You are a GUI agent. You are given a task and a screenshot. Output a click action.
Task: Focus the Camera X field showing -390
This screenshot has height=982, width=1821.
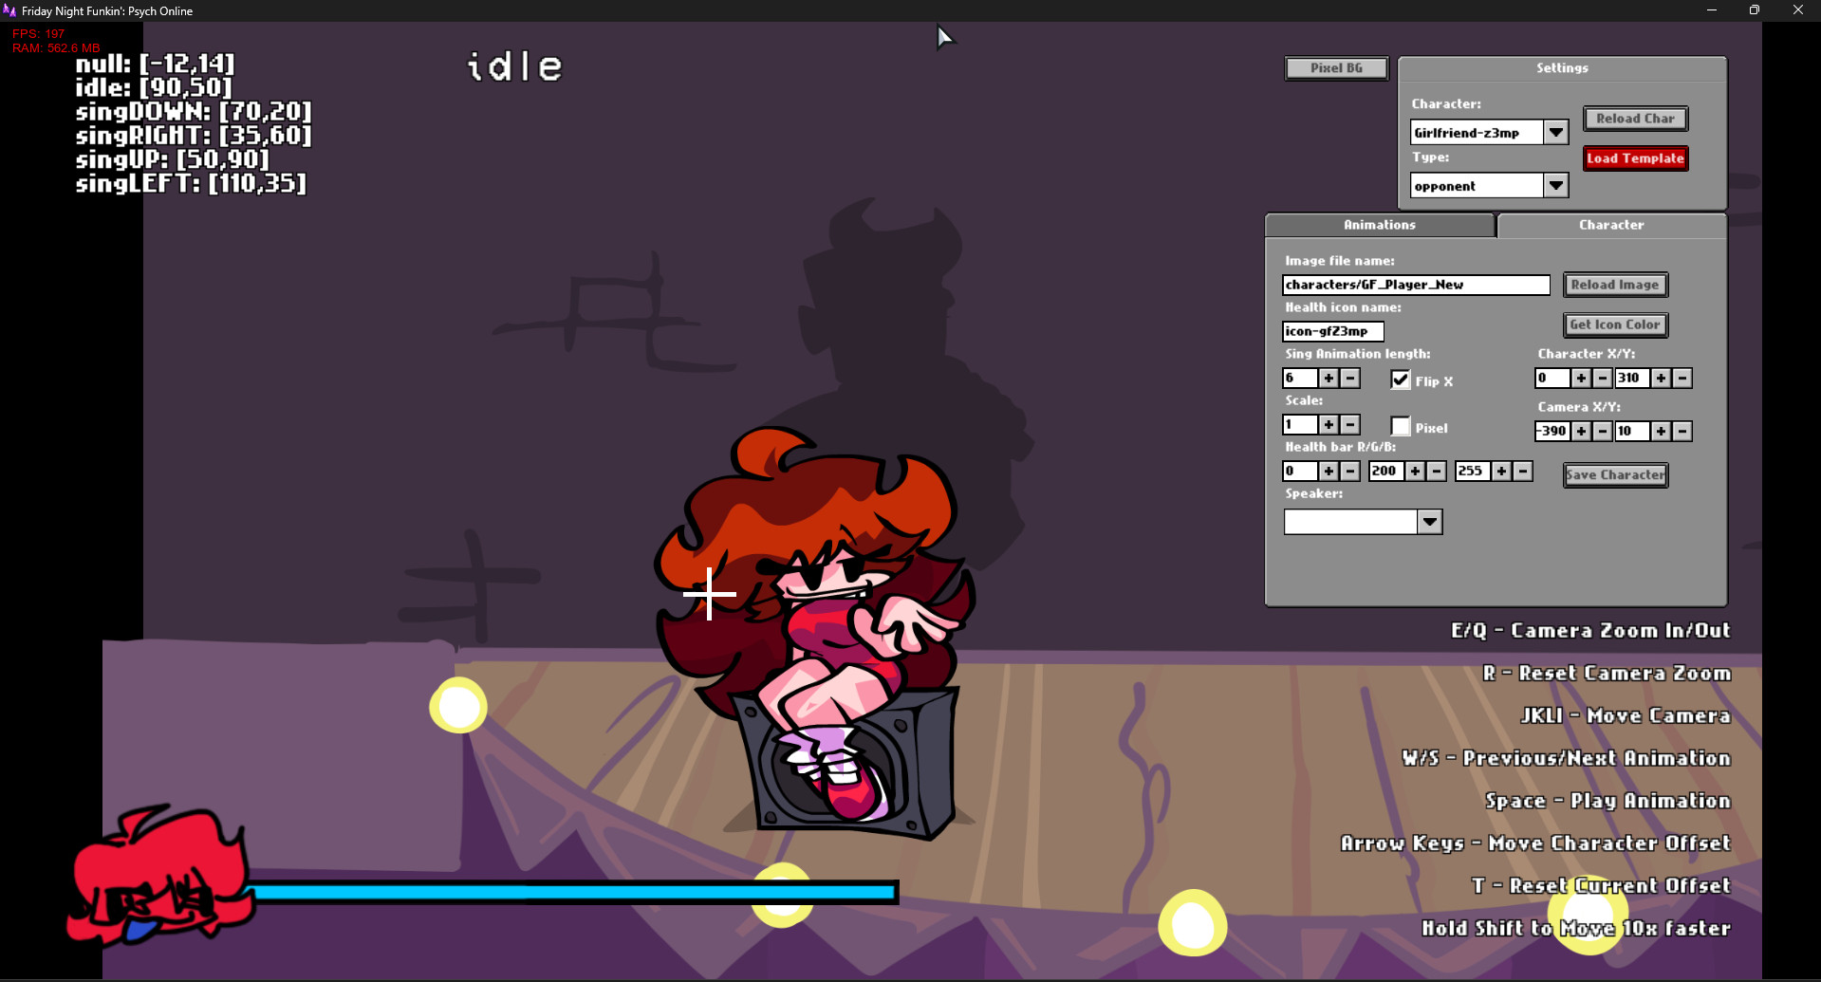tap(1552, 431)
